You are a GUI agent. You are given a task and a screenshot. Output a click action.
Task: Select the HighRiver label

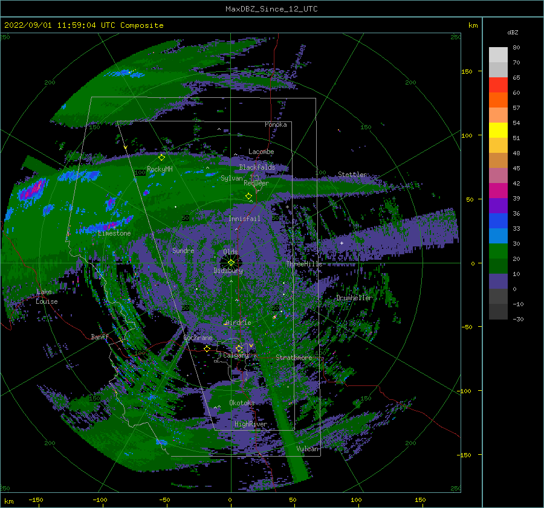(251, 424)
